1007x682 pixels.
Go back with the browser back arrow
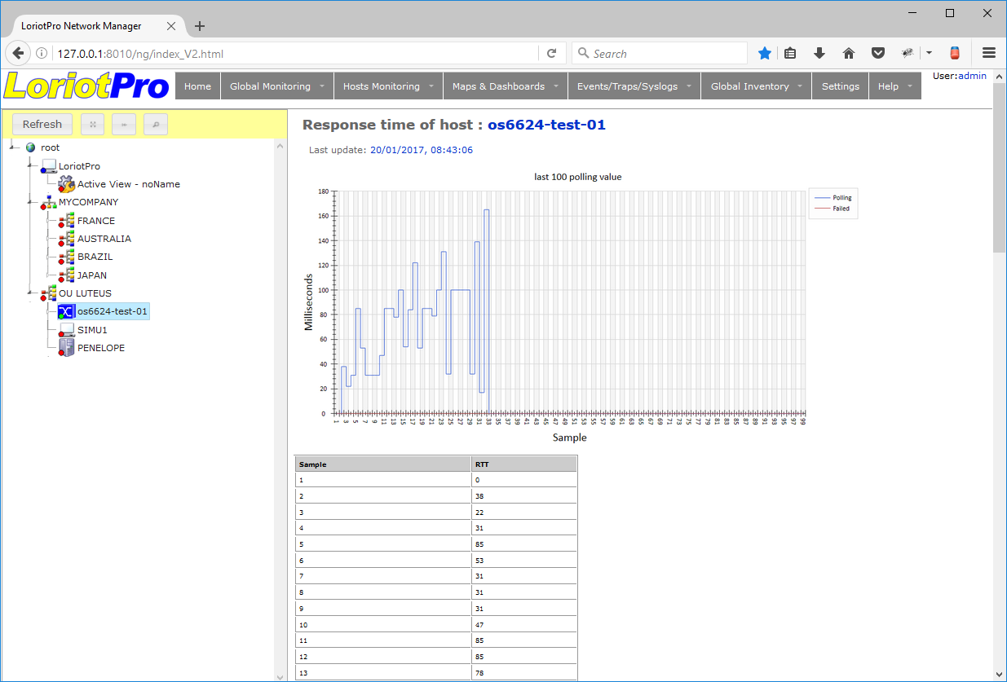click(18, 54)
